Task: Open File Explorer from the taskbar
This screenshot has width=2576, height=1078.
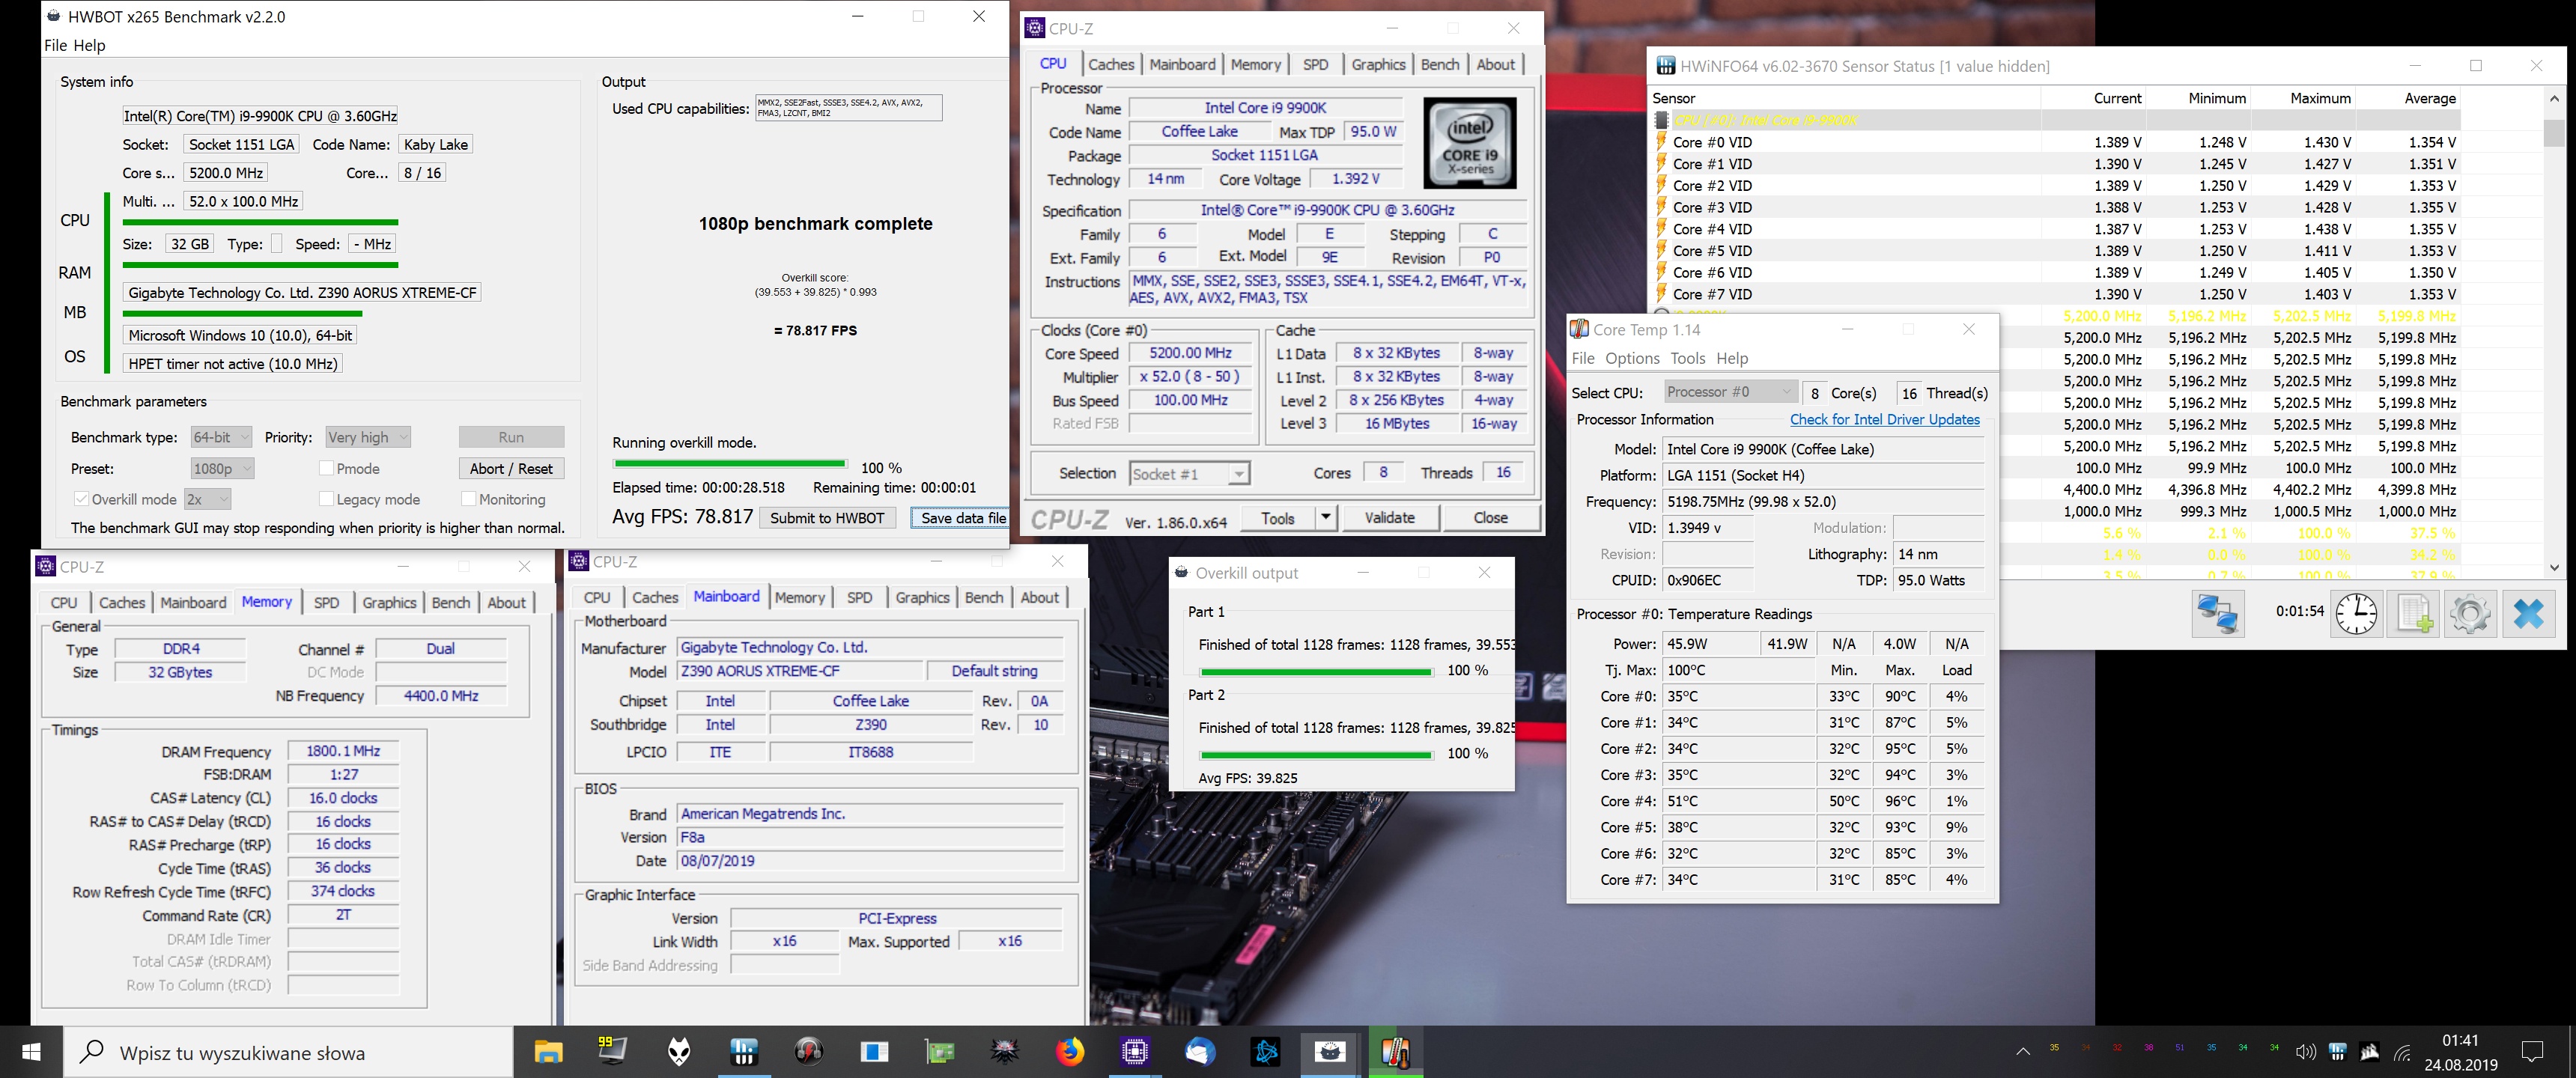Action: (x=548, y=1052)
